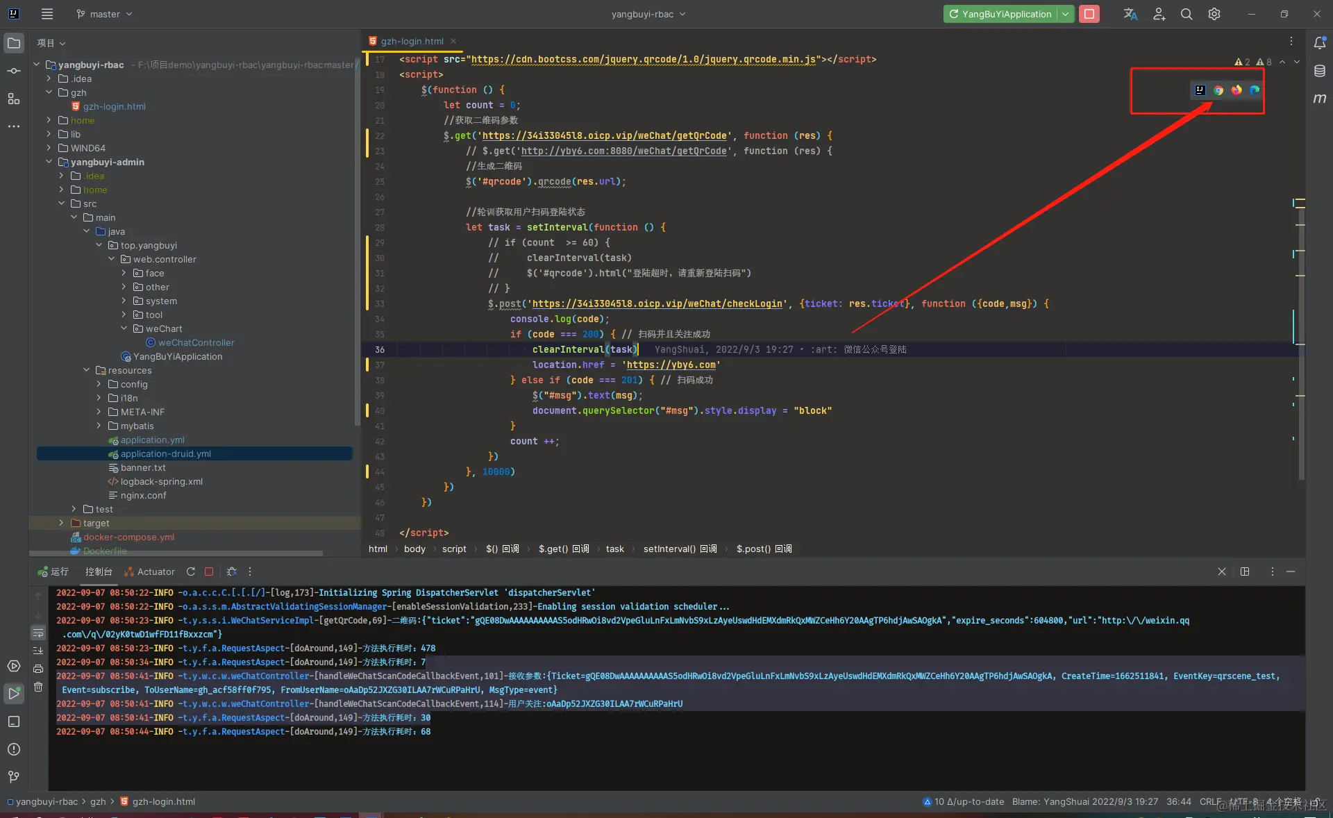The image size is (1333, 818).
Task: Clear console output with trash icon
Action: coord(38,687)
